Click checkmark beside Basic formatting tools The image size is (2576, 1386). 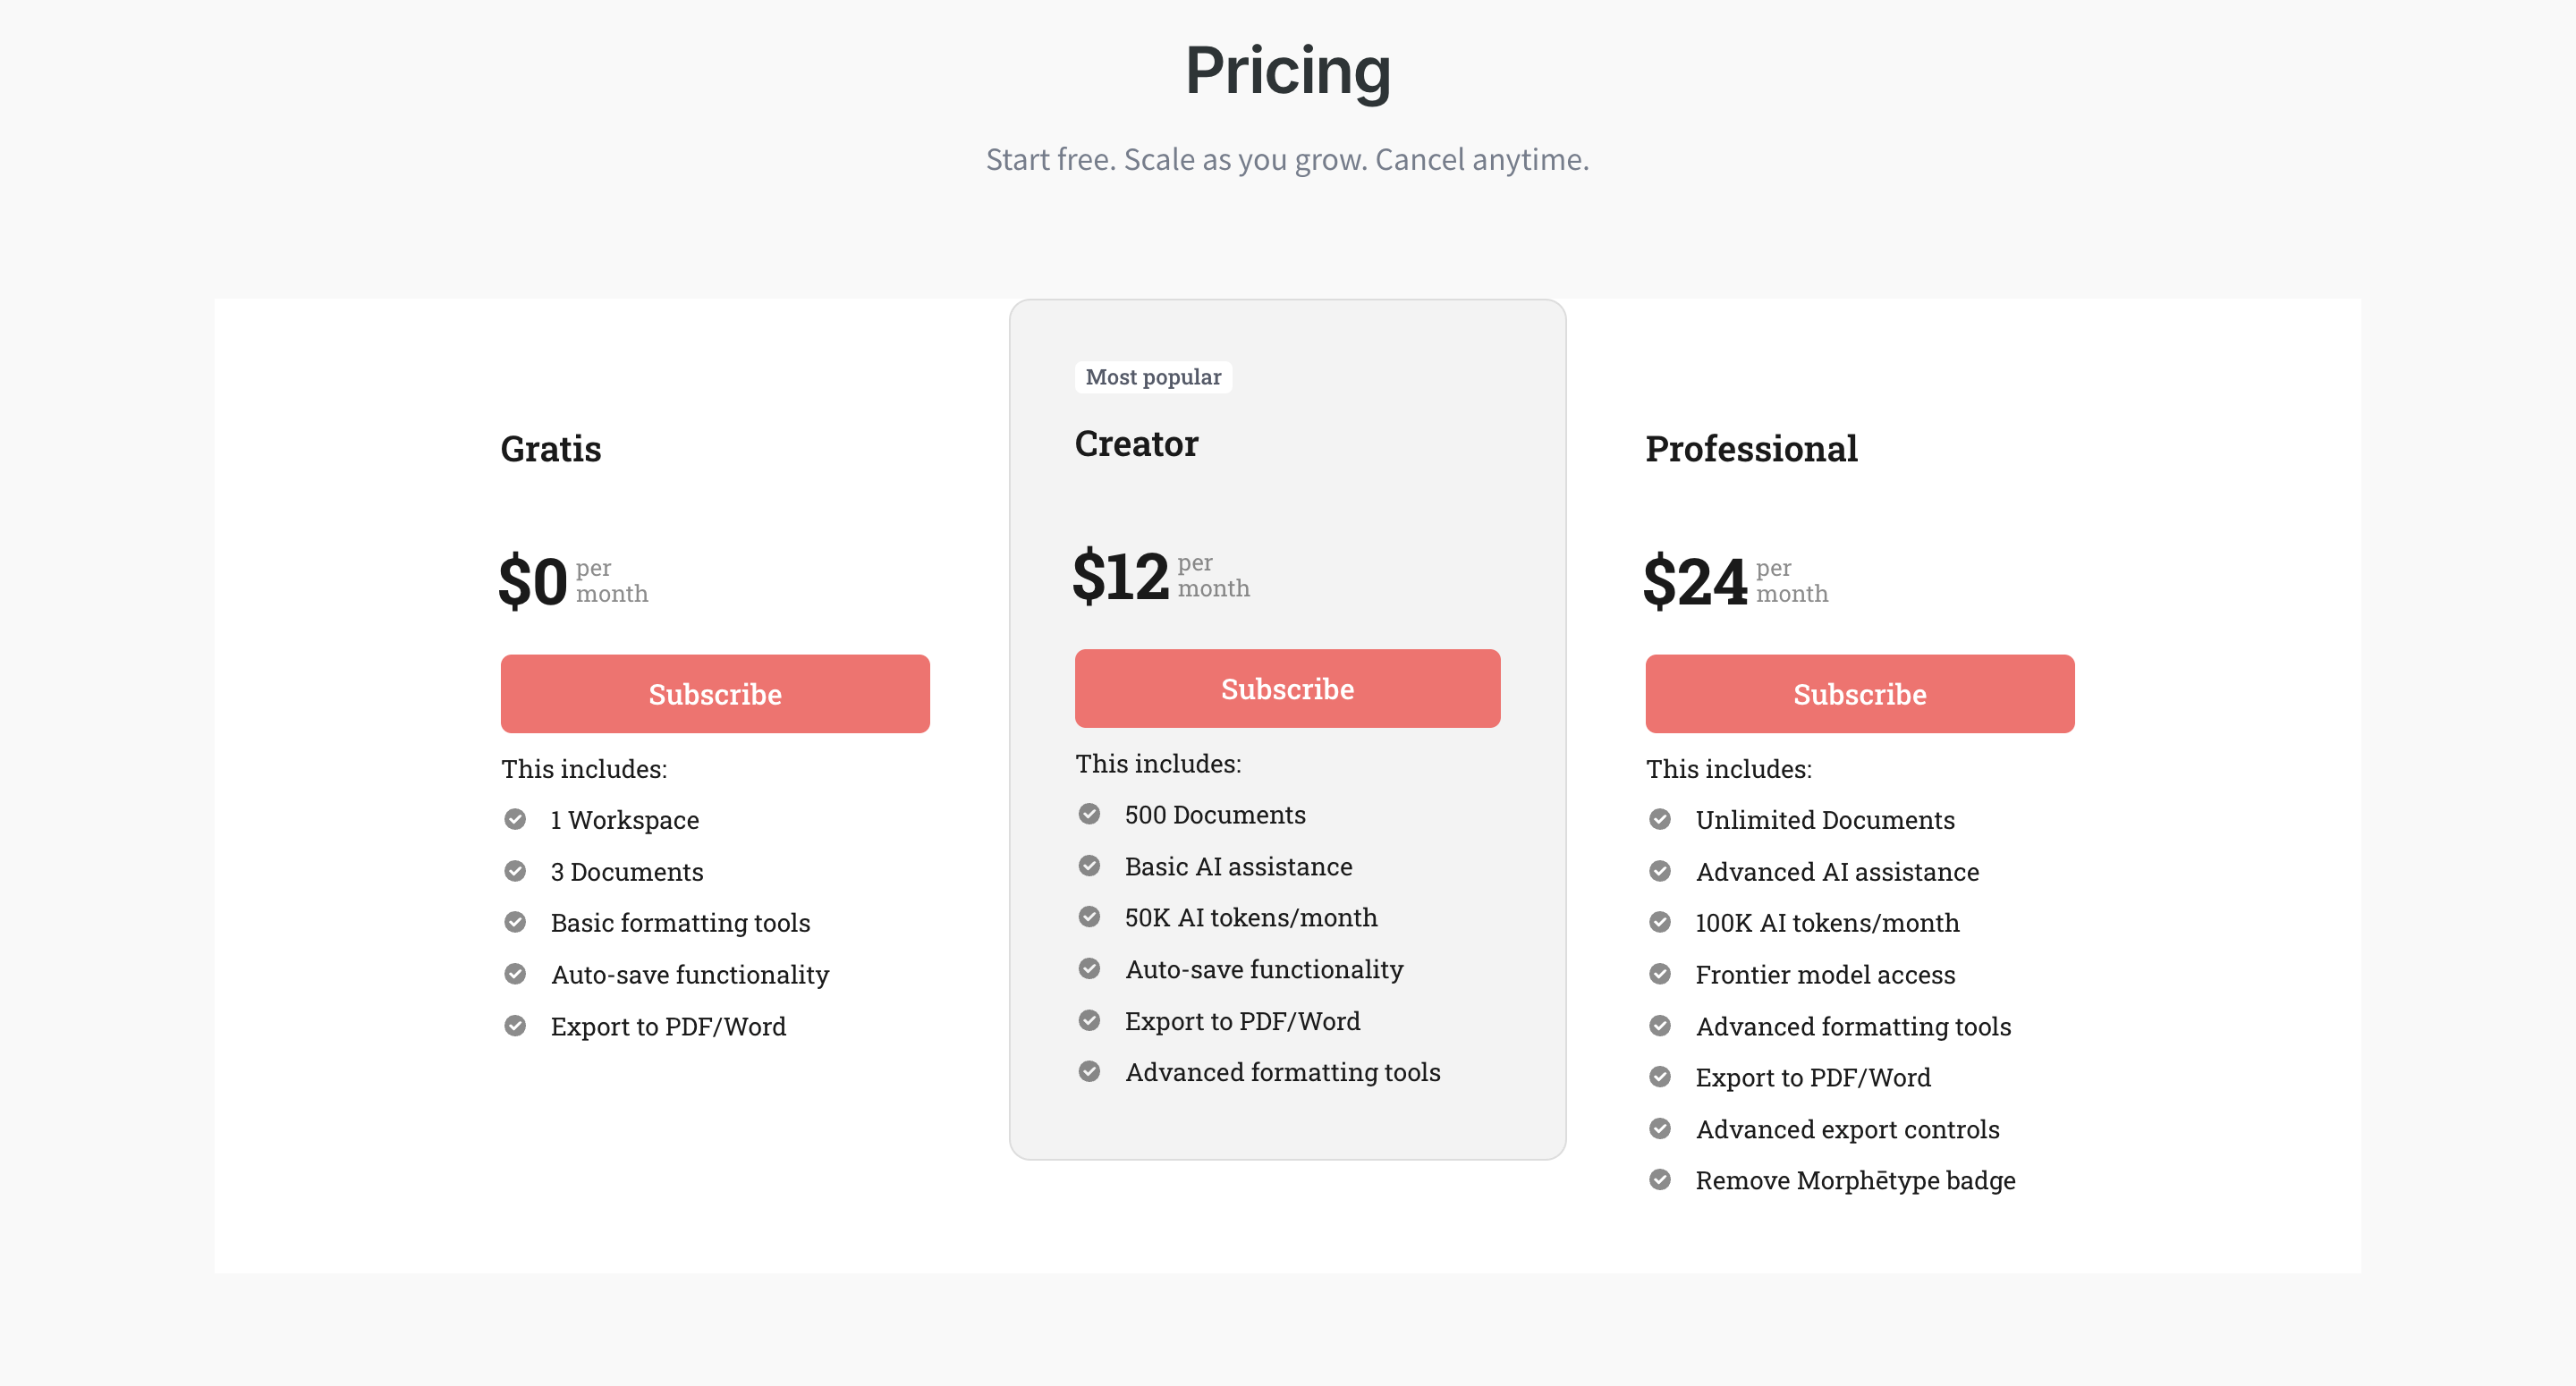[515, 923]
